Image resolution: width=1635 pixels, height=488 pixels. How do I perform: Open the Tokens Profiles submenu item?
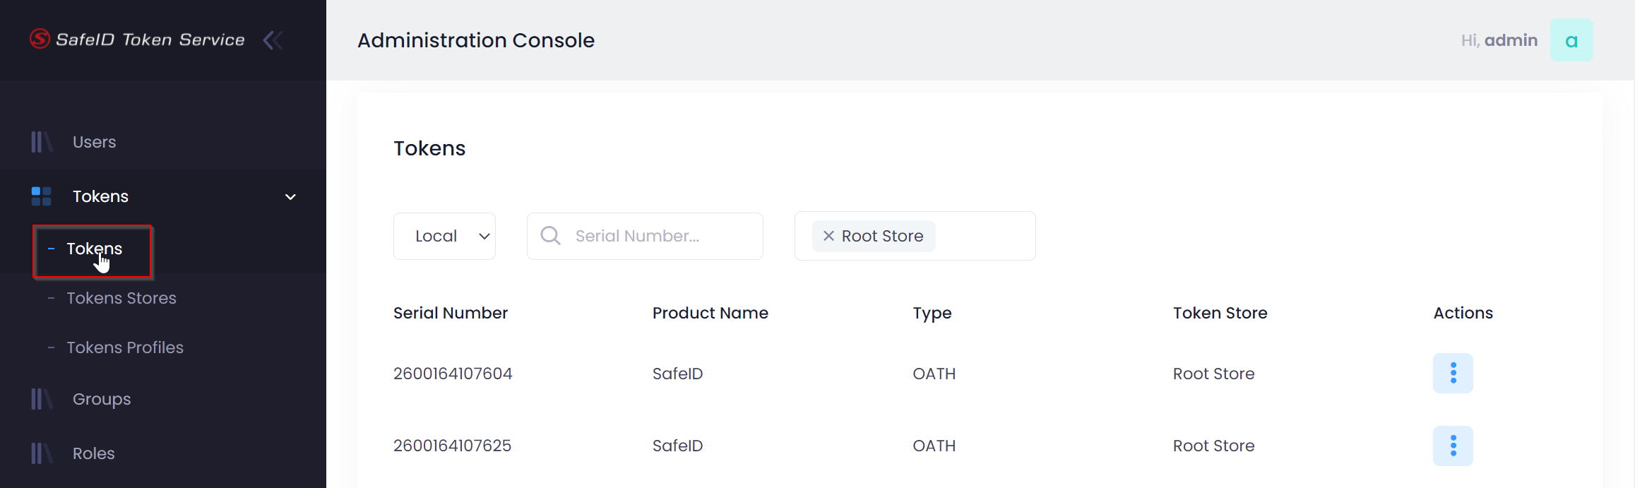pyautogui.click(x=125, y=347)
